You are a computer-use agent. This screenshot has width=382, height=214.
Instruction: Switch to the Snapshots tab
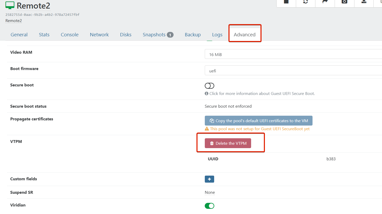click(x=158, y=35)
